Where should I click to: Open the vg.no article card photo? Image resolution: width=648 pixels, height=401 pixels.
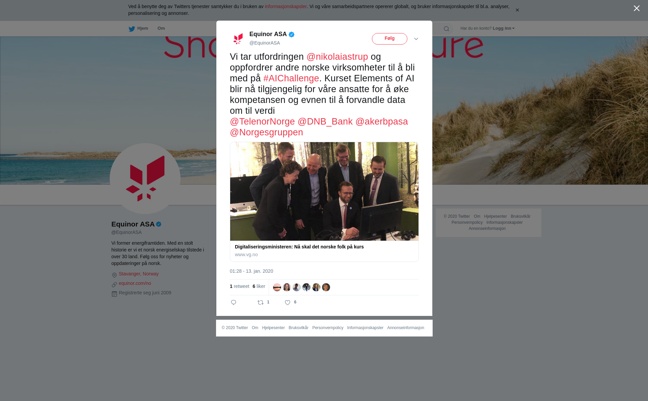click(x=324, y=191)
